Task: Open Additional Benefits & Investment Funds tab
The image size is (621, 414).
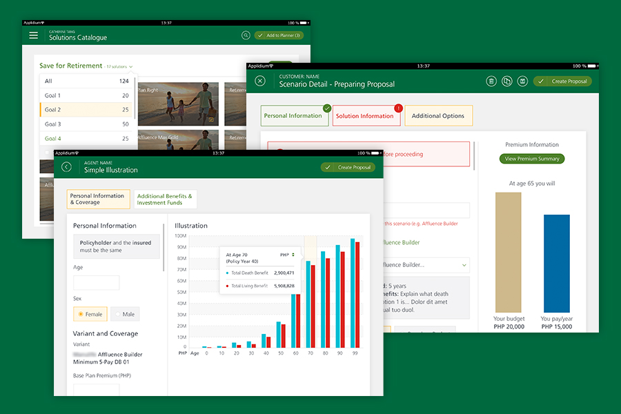Action: click(x=165, y=199)
